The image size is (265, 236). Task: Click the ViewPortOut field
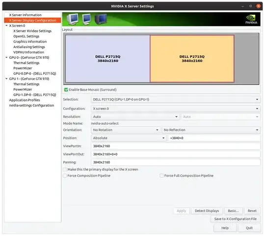click(x=176, y=154)
